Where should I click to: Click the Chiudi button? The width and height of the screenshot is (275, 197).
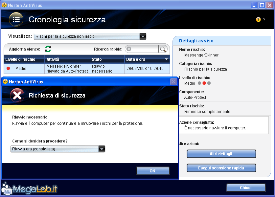tap(246, 188)
